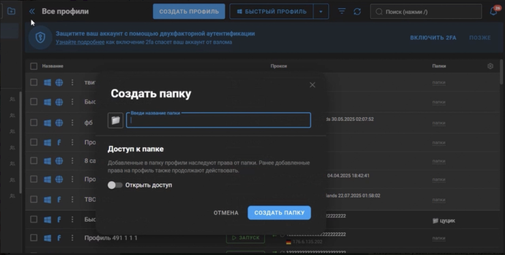The width and height of the screenshot is (505, 255).
Task: Click the IP address "176.6.135.202"
Action: (x=308, y=242)
